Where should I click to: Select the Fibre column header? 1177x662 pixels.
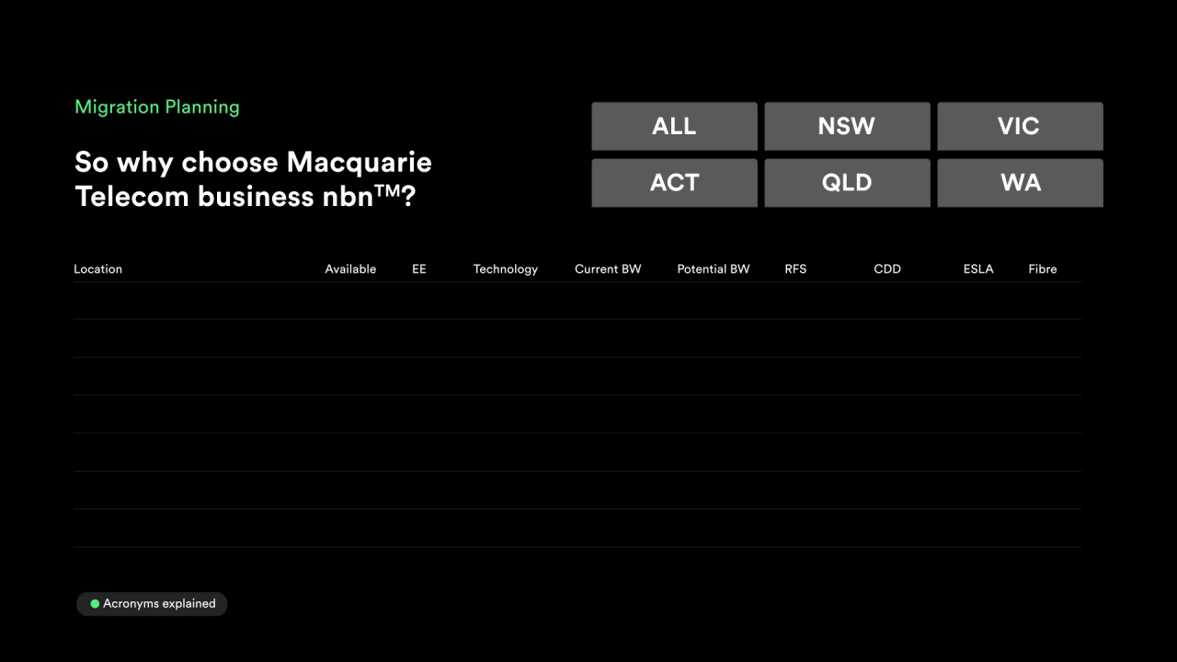pyautogui.click(x=1042, y=268)
